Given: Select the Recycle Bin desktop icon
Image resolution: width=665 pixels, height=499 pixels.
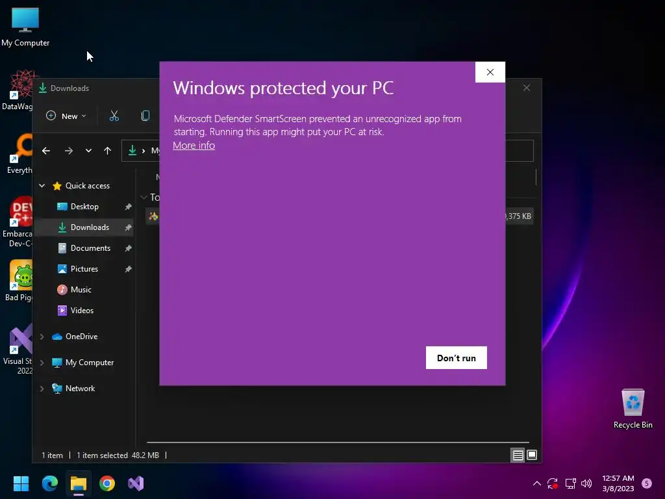Looking at the screenshot, I should [633, 409].
